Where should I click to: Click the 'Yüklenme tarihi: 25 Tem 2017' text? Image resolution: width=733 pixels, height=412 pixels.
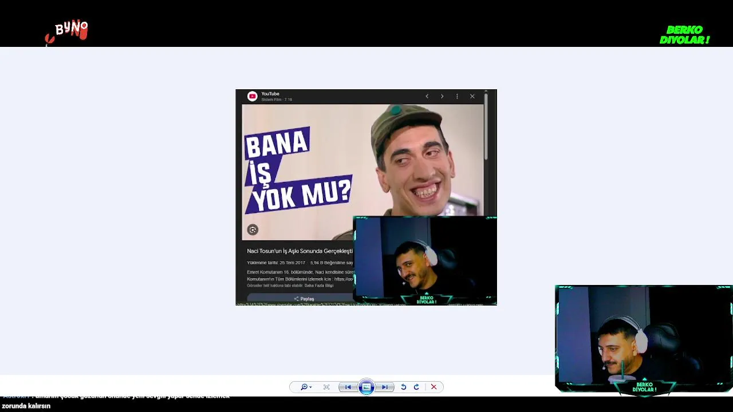(276, 263)
